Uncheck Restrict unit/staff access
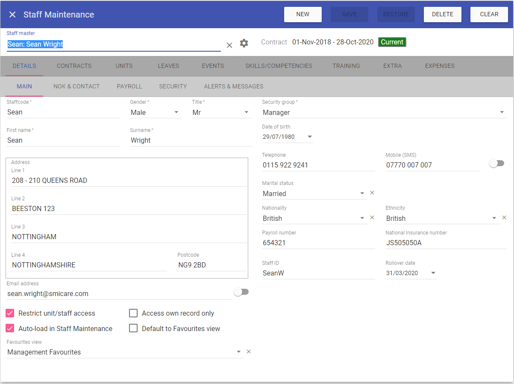The height and width of the screenshot is (384, 514). pos(10,313)
